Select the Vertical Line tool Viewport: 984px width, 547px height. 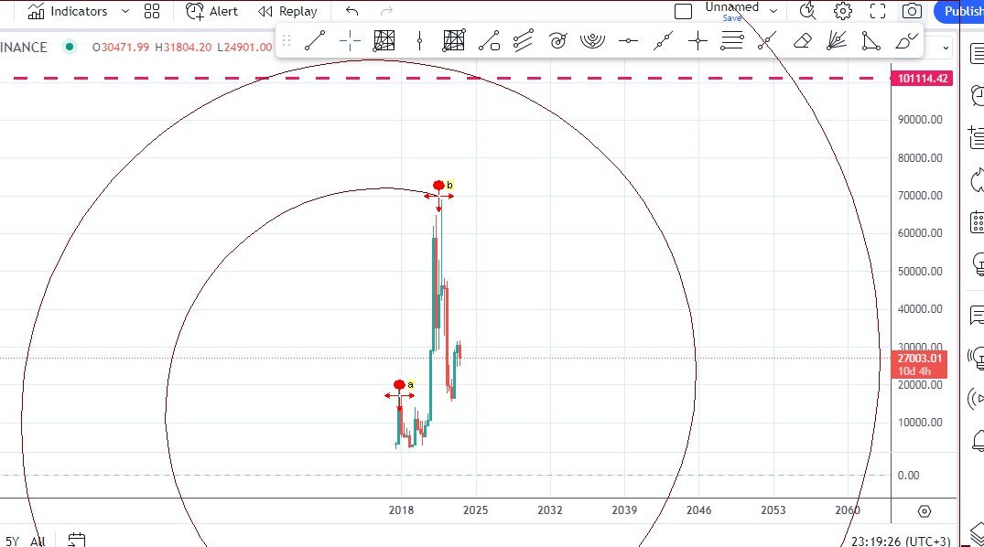coord(419,41)
